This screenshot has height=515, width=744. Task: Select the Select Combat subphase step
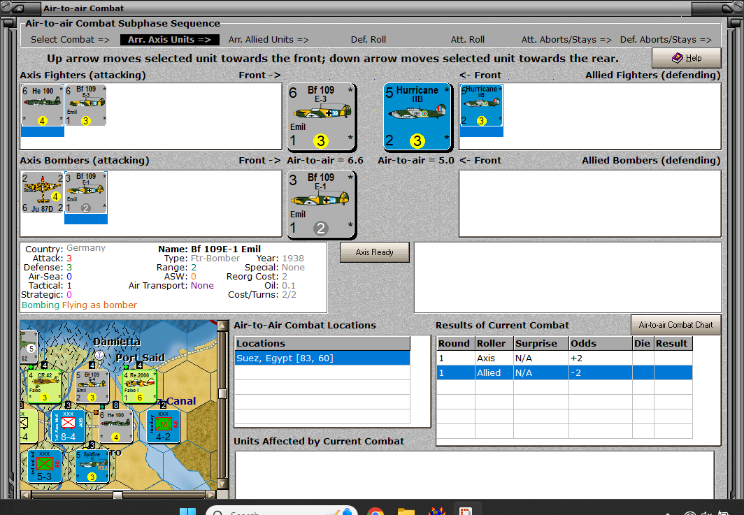(x=70, y=40)
